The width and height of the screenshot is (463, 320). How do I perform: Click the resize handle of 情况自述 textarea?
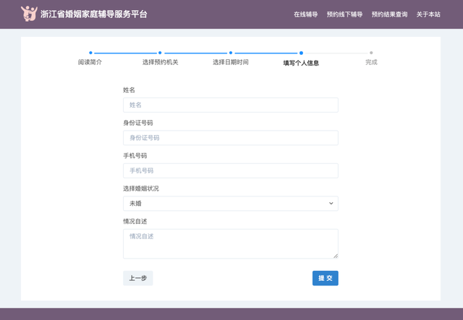336,256
